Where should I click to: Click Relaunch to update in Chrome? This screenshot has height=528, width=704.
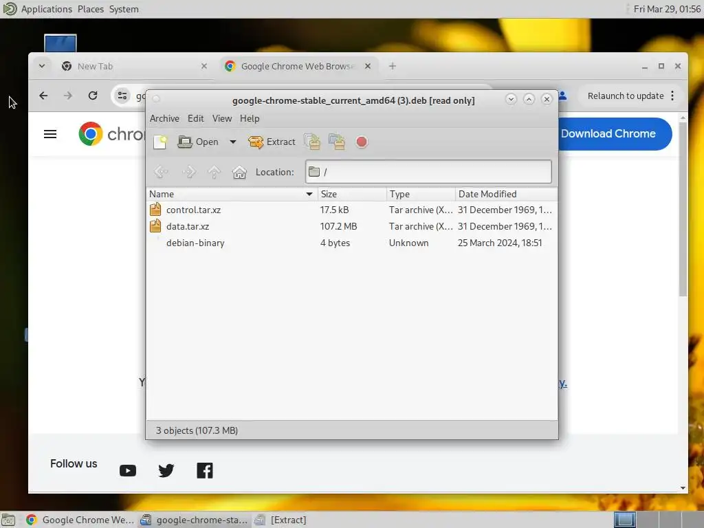point(626,96)
